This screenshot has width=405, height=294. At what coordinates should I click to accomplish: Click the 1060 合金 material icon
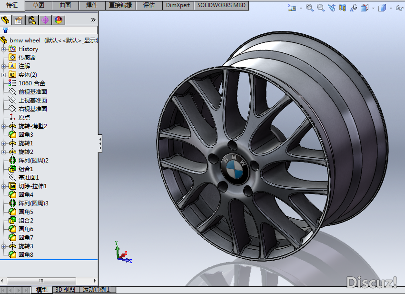click(x=12, y=83)
